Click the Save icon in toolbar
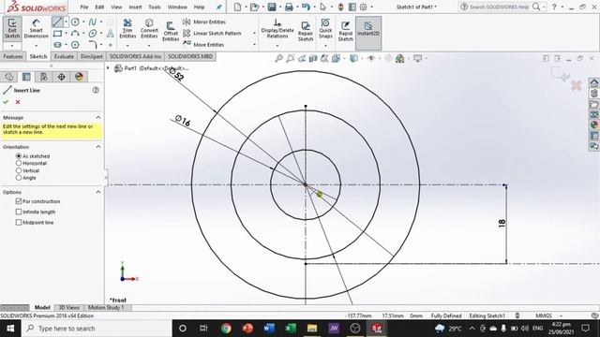 pyautogui.click(x=271, y=7)
